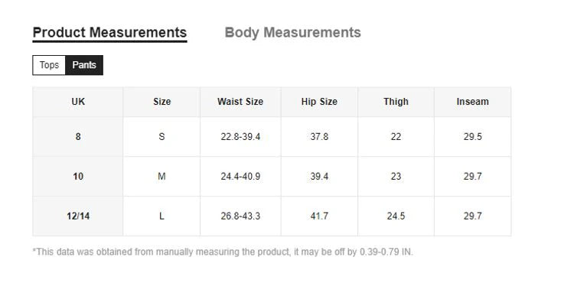This screenshot has width=561, height=306.
Task: Select the Hip Size column header
Action: [319, 102]
